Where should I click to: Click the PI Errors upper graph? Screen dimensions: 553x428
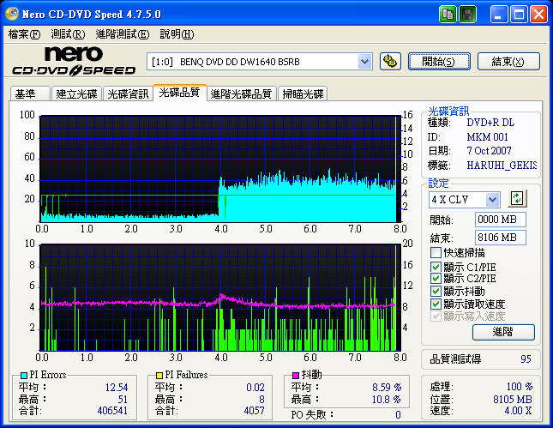coord(220,169)
